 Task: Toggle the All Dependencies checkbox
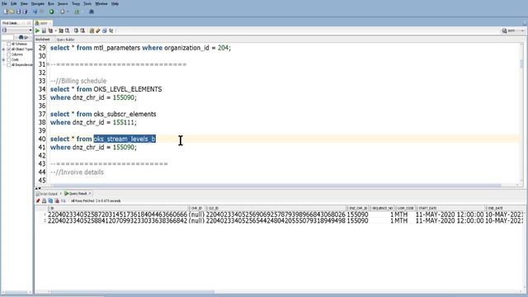pos(9,64)
